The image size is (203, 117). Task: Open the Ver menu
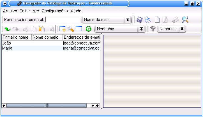tap(36, 11)
